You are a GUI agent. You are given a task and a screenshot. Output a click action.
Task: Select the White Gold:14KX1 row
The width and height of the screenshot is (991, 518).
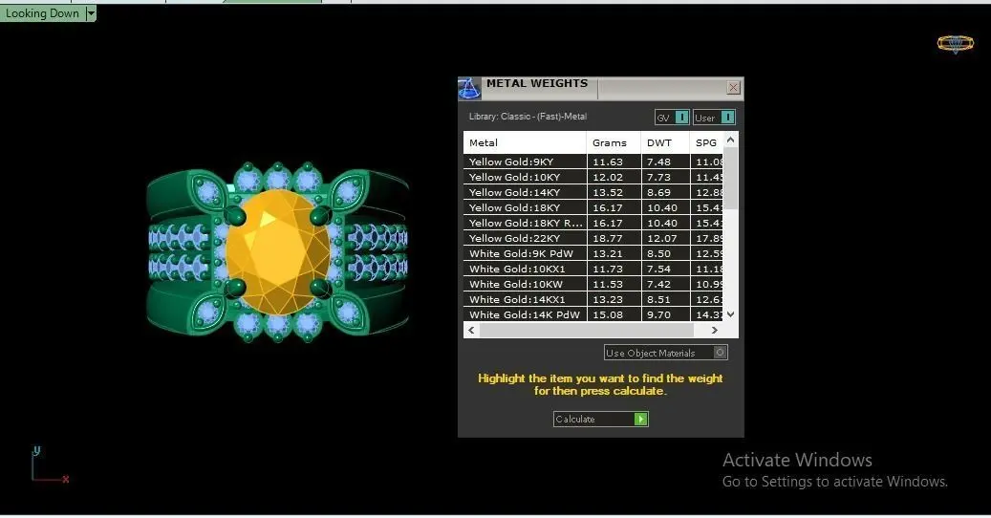pyautogui.click(x=592, y=299)
